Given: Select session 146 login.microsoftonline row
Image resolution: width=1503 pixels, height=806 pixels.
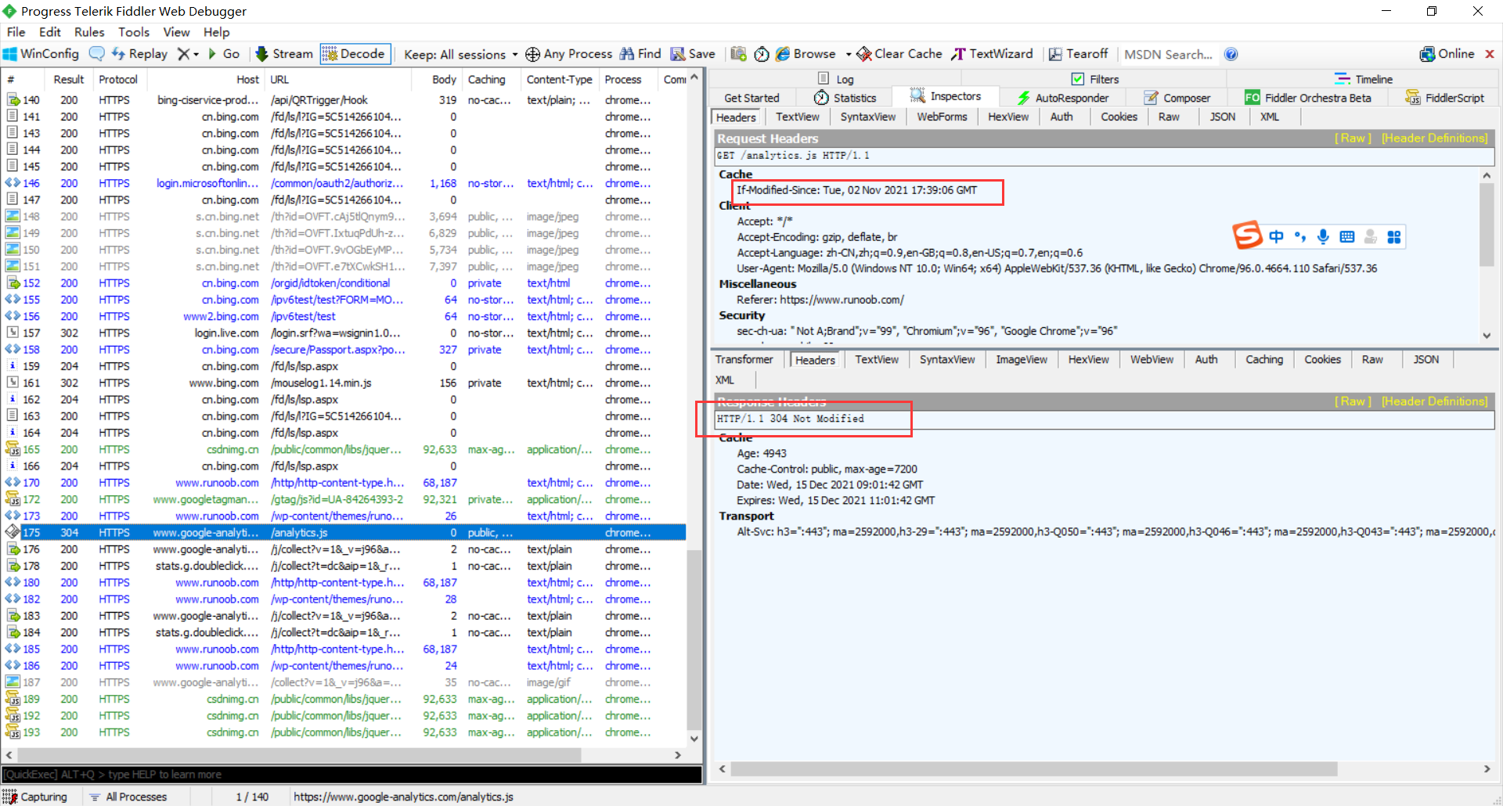Looking at the screenshot, I should tap(344, 183).
